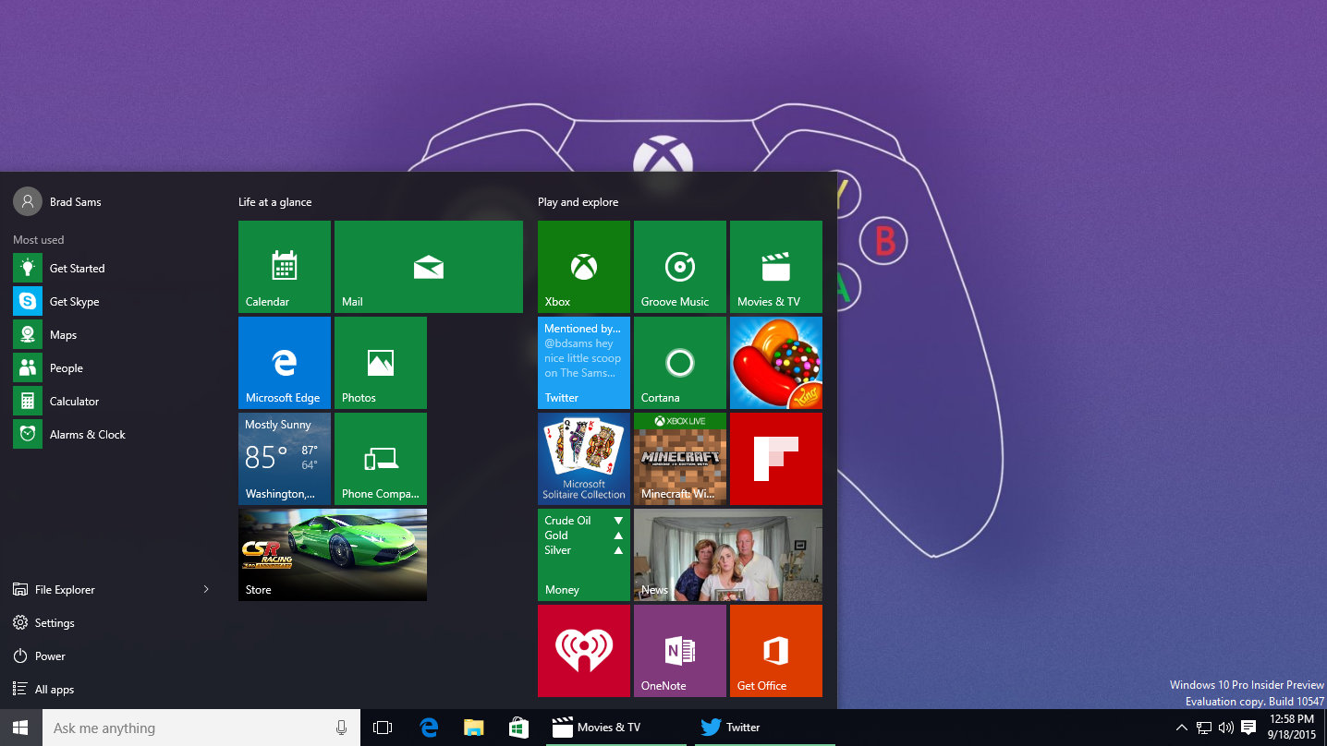Open the Microsoft Solitaire Collection tile
The image size is (1327, 746).
coord(584,459)
